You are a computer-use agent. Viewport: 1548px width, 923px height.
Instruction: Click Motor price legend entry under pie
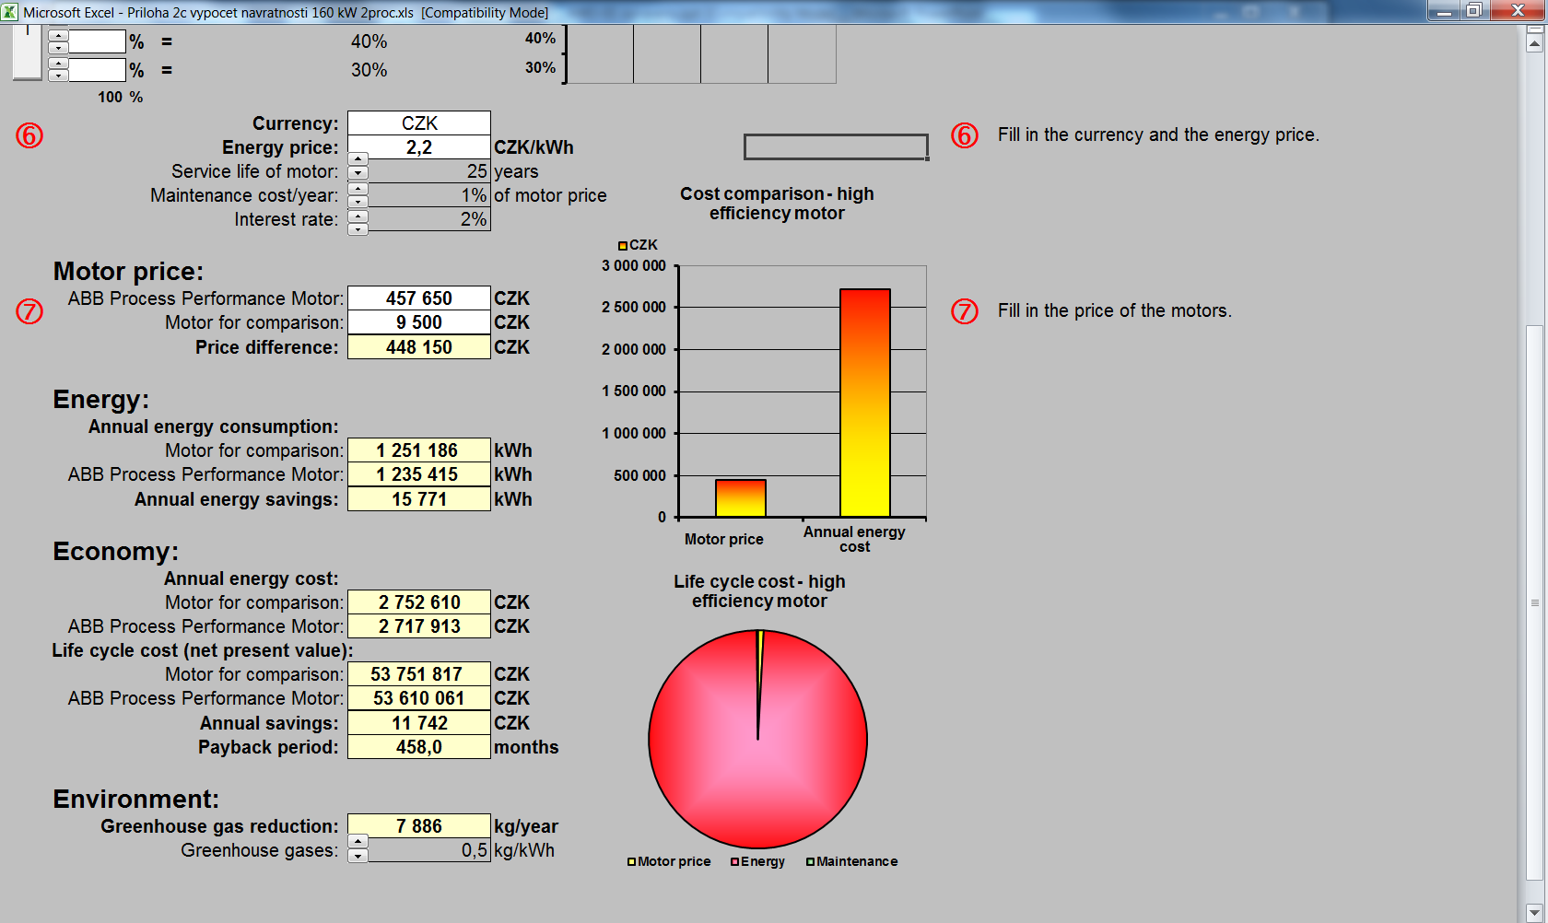(669, 861)
